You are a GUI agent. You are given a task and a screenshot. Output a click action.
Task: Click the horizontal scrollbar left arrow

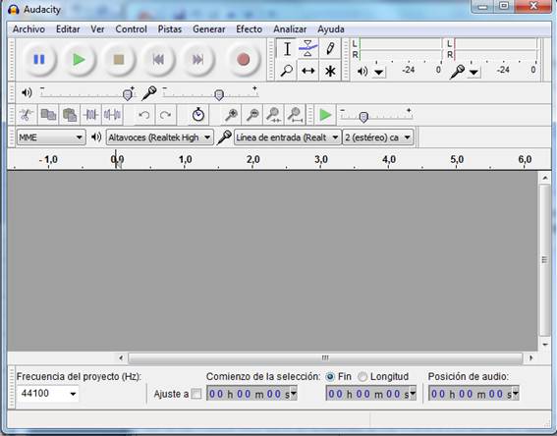click(121, 357)
